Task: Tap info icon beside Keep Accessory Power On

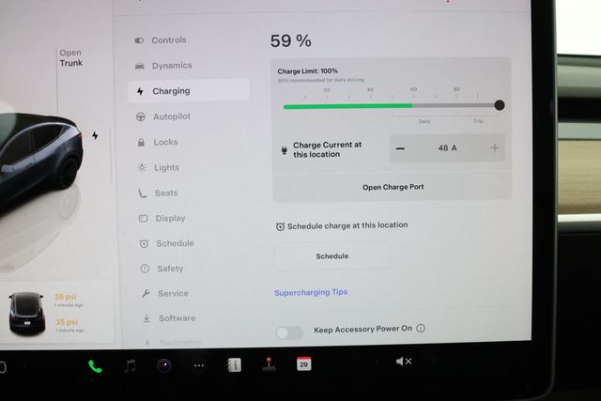Action: 421,329
